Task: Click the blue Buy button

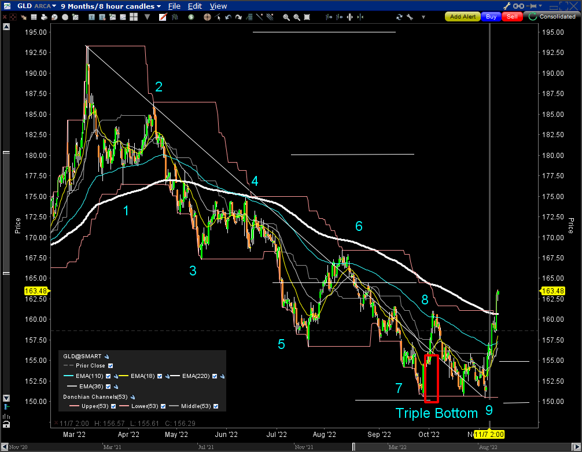Action: click(x=491, y=17)
